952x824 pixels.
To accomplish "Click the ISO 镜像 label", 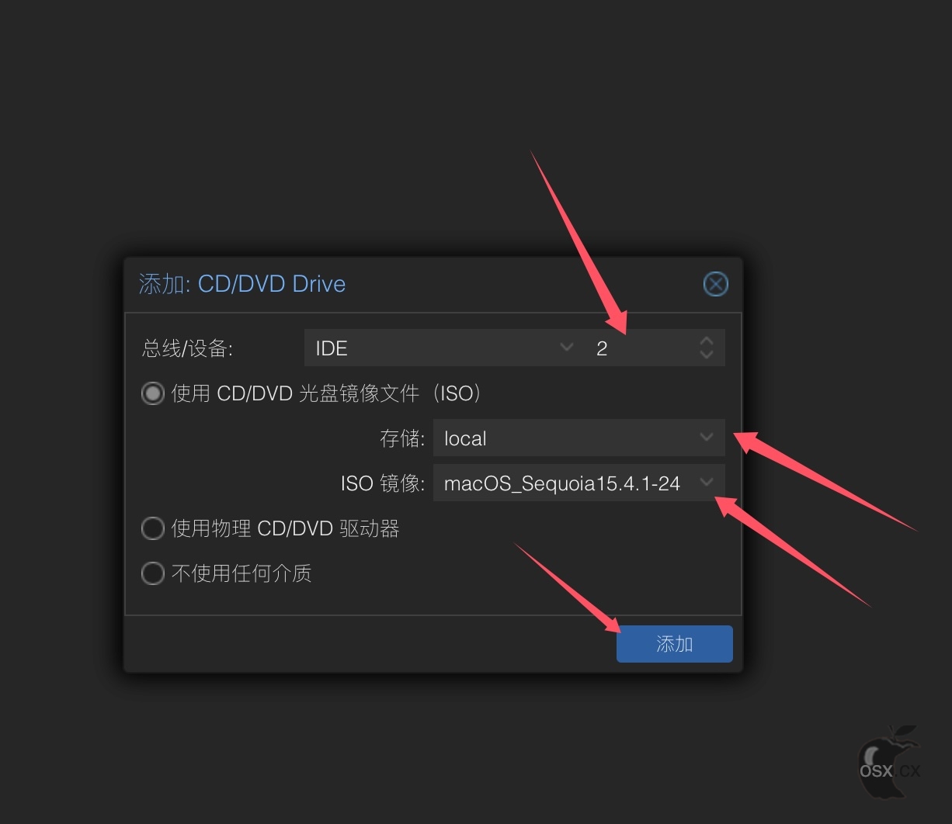I will tap(383, 483).
